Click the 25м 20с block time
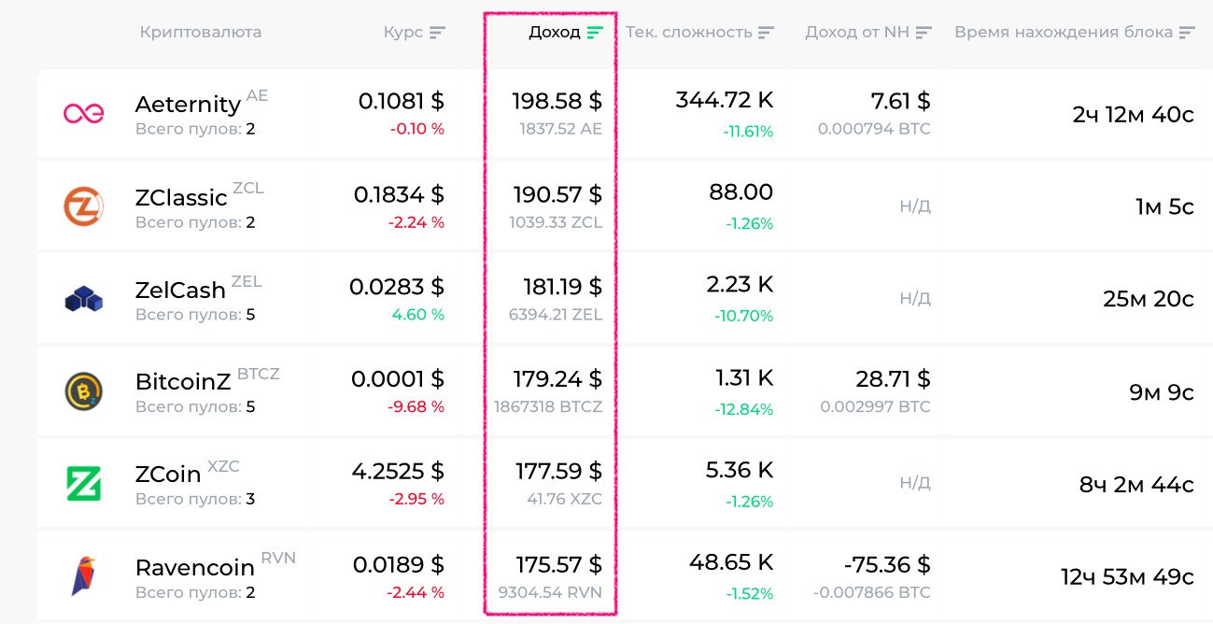 (x=1149, y=300)
